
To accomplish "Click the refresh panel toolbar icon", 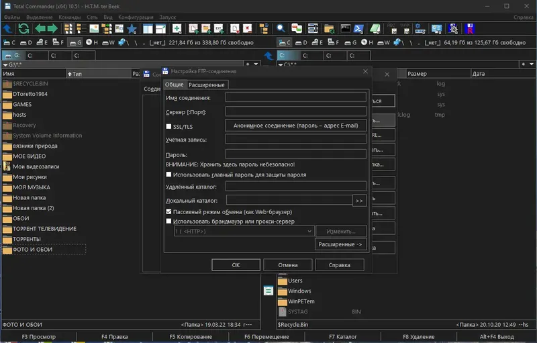I will [23, 29].
